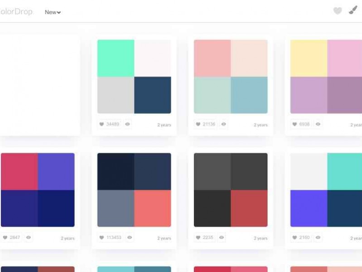Click the paintbrush icon in header
This screenshot has width=362, height=272.
click(353, 10)
